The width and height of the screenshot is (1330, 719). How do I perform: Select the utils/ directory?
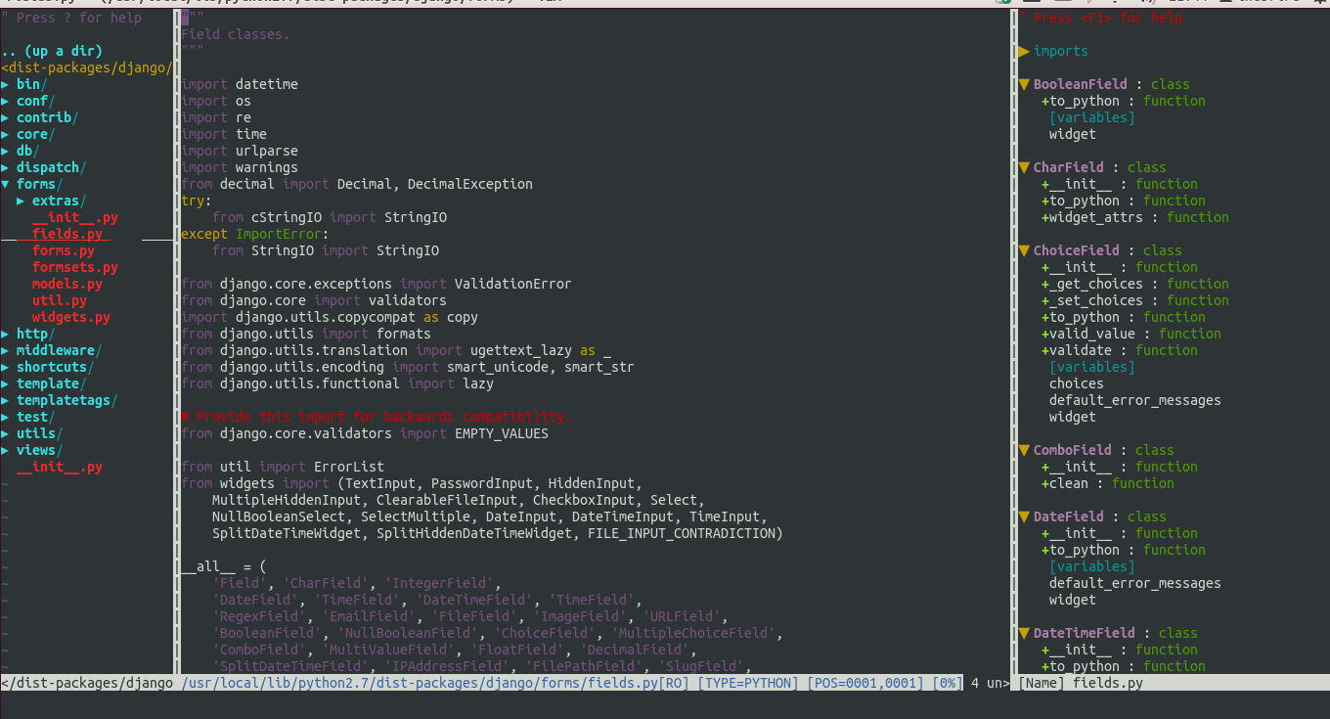[x=40, y=433]
